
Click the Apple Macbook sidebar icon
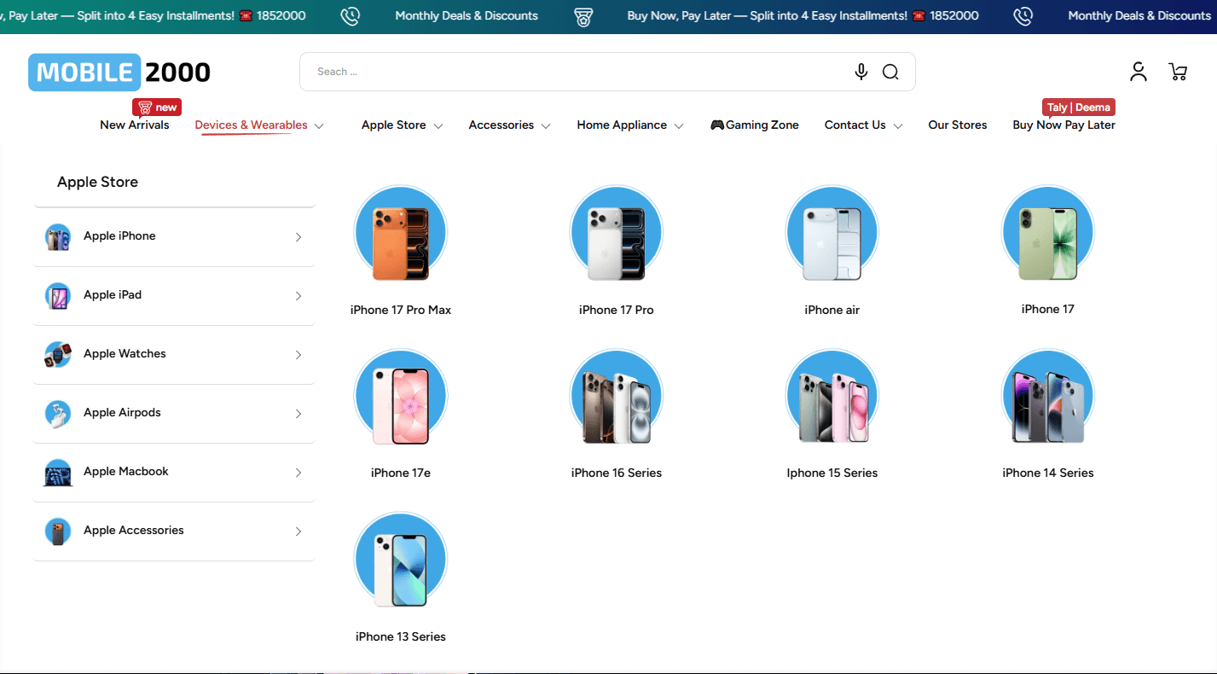tap(58, 473)
